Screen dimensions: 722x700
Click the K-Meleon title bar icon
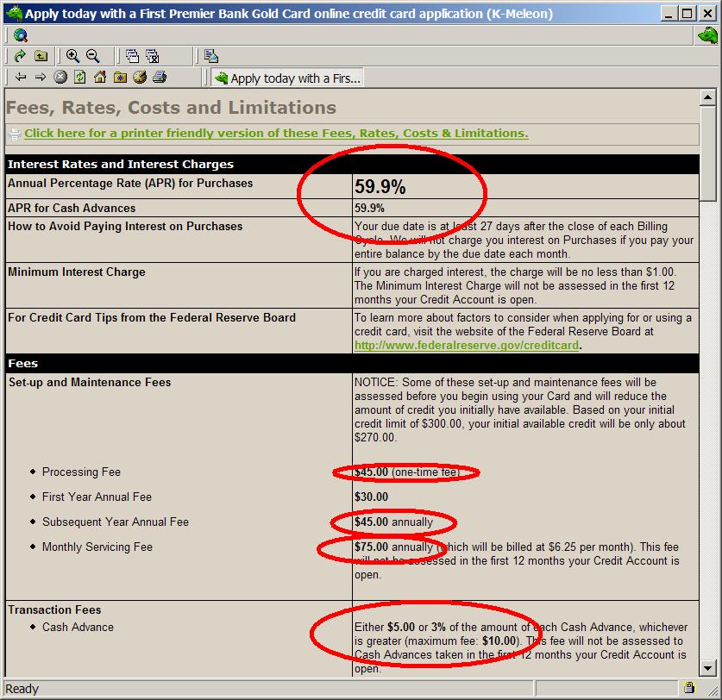point(14,13)
